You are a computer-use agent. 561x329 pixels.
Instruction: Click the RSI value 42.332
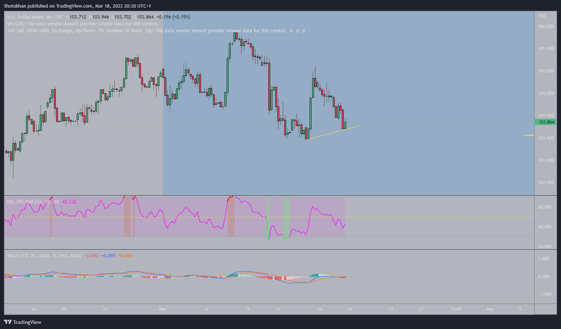[x=69, y=202]
